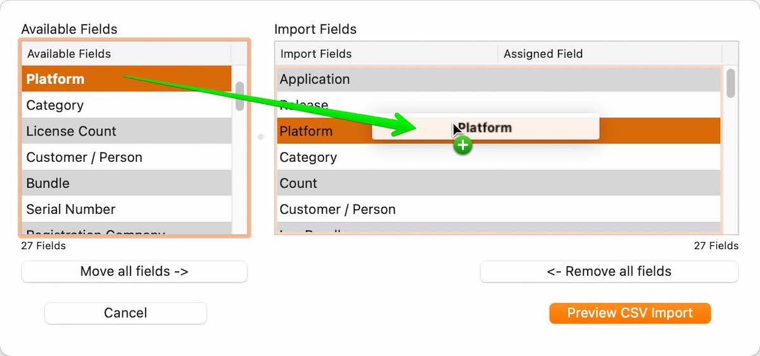Click the Available Fields list scrollbar
760x356 pixels.
[x=239, y=97]
